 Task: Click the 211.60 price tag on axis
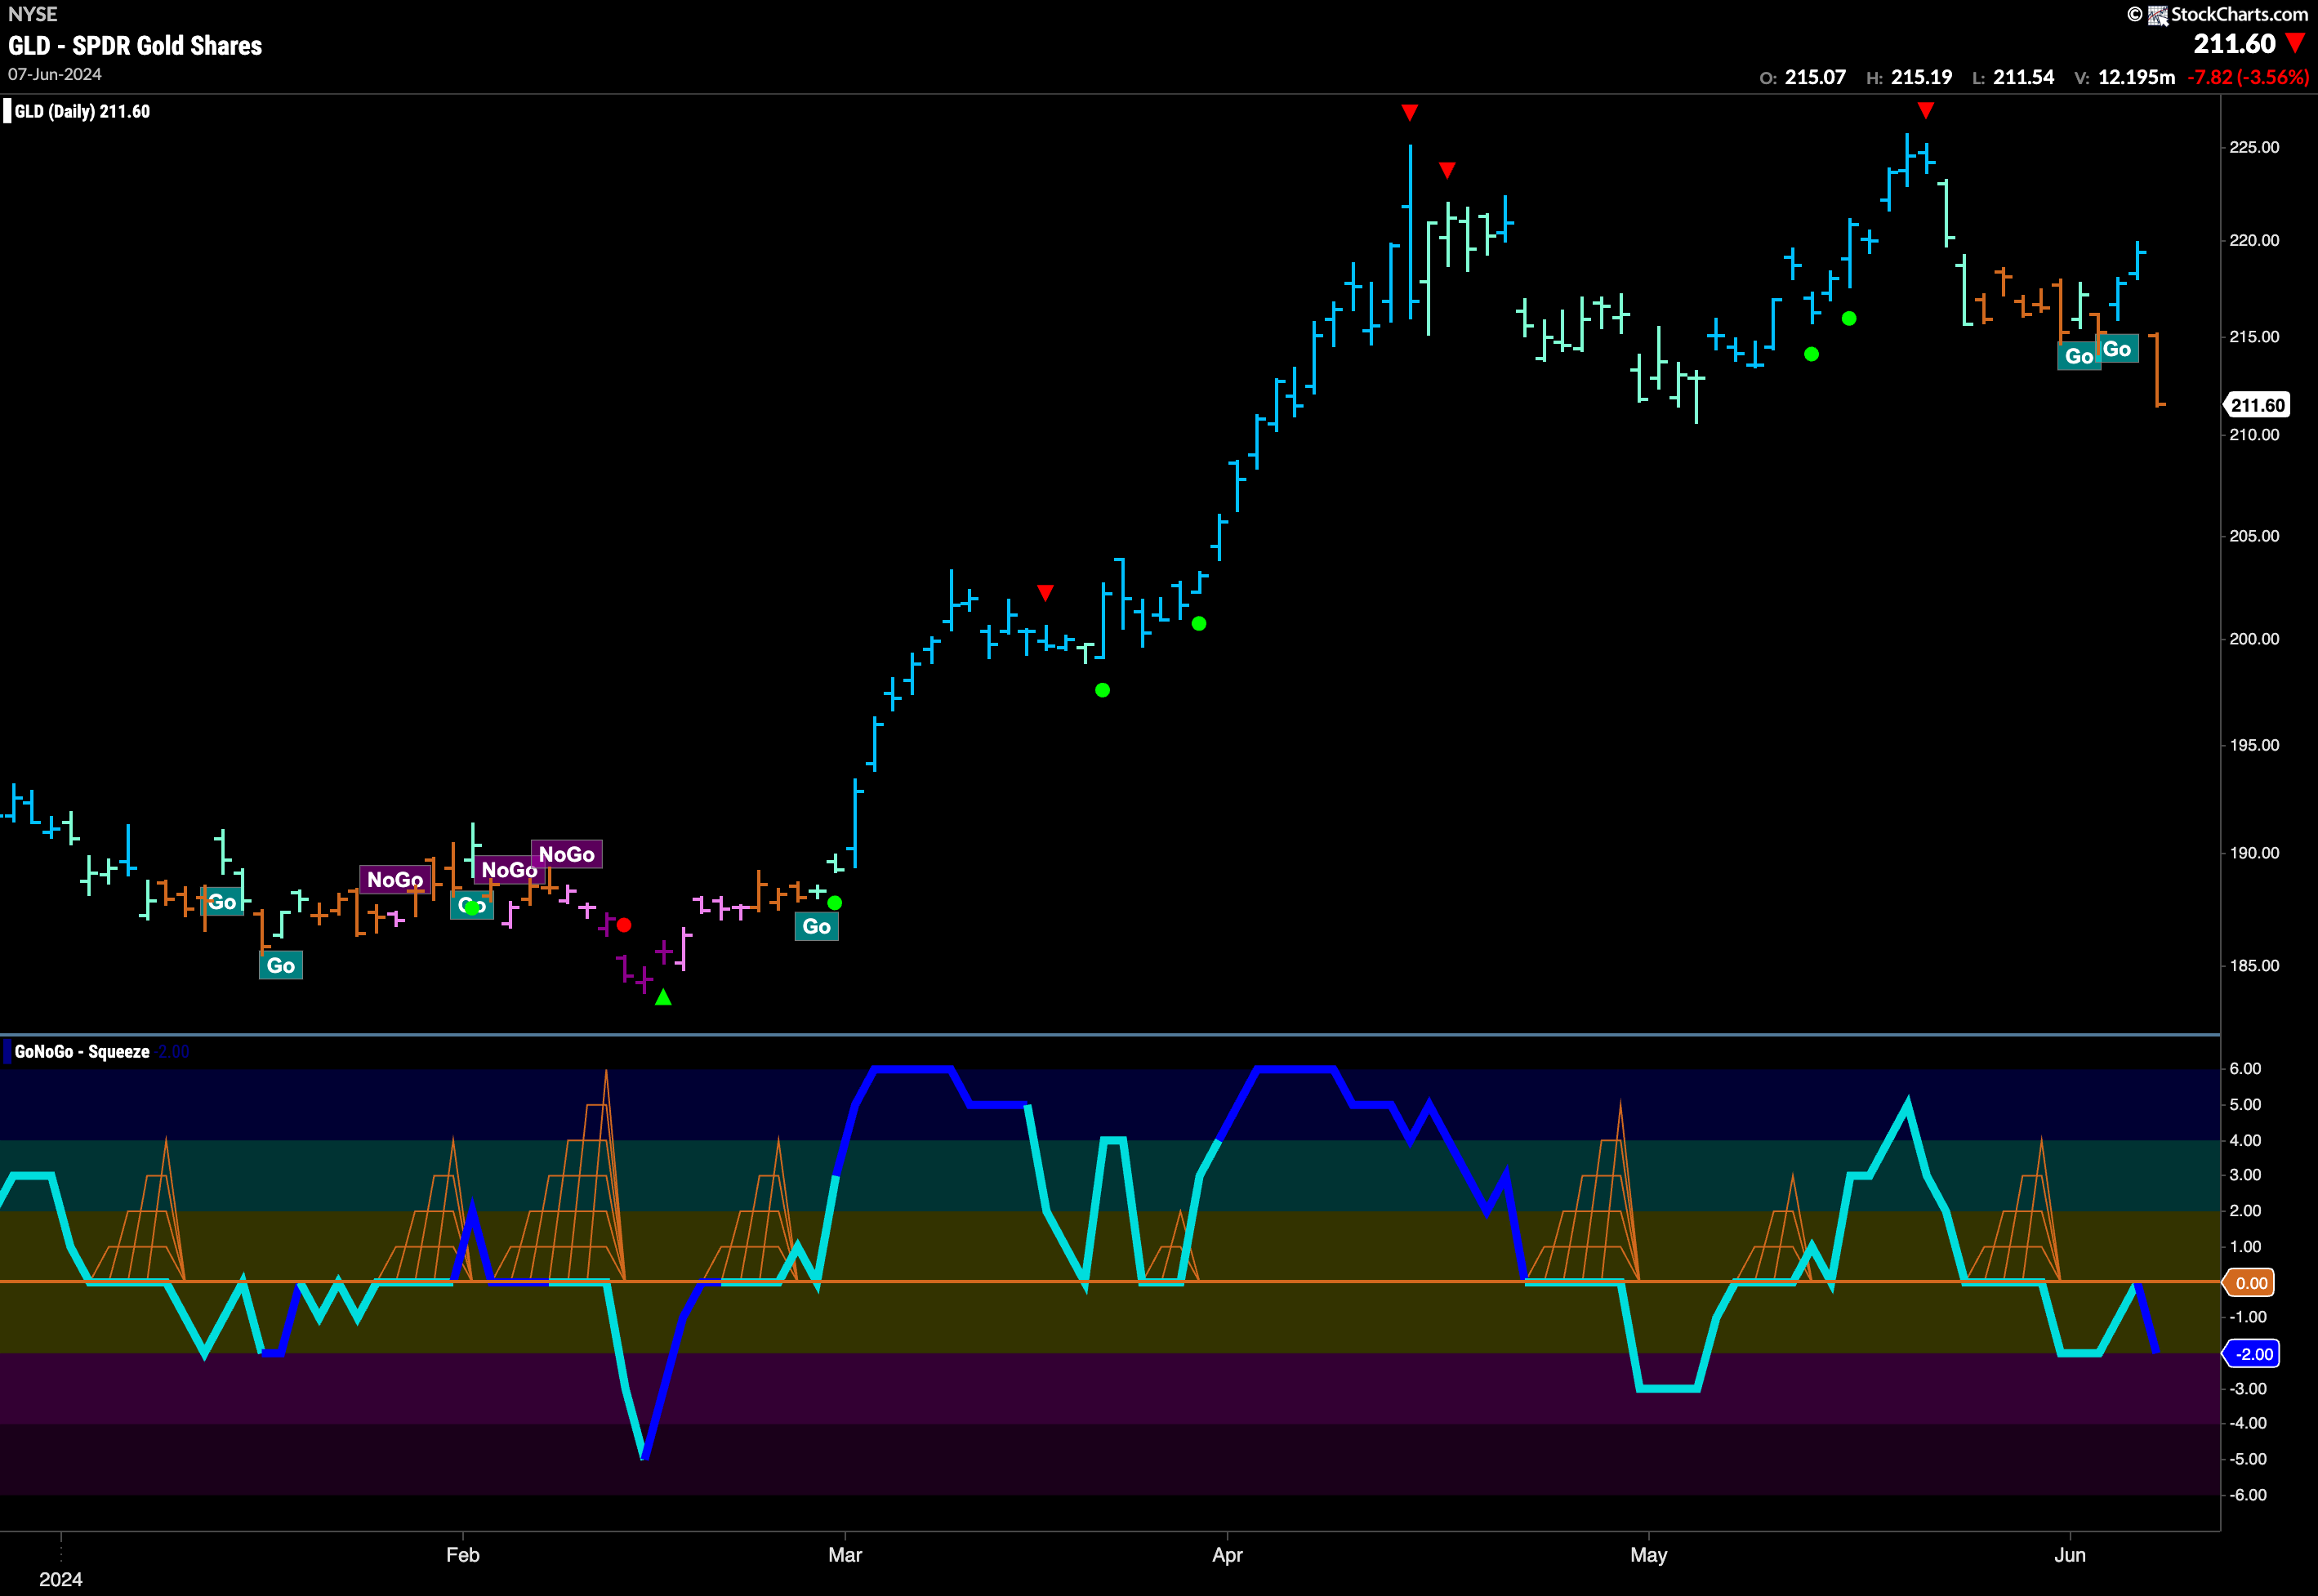pyautogui.click(x=2257, y=405)
